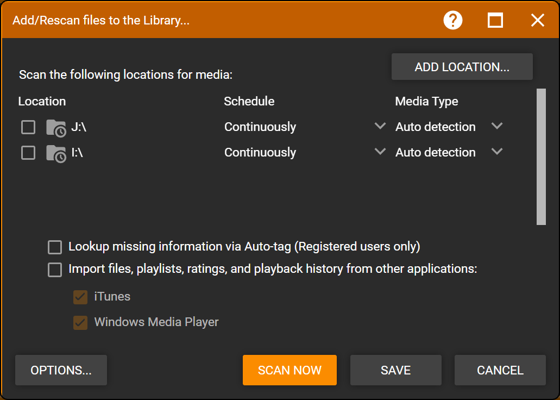560x400 pixels.
Task: Enable Import files from other applications
Action: point(55,270)
